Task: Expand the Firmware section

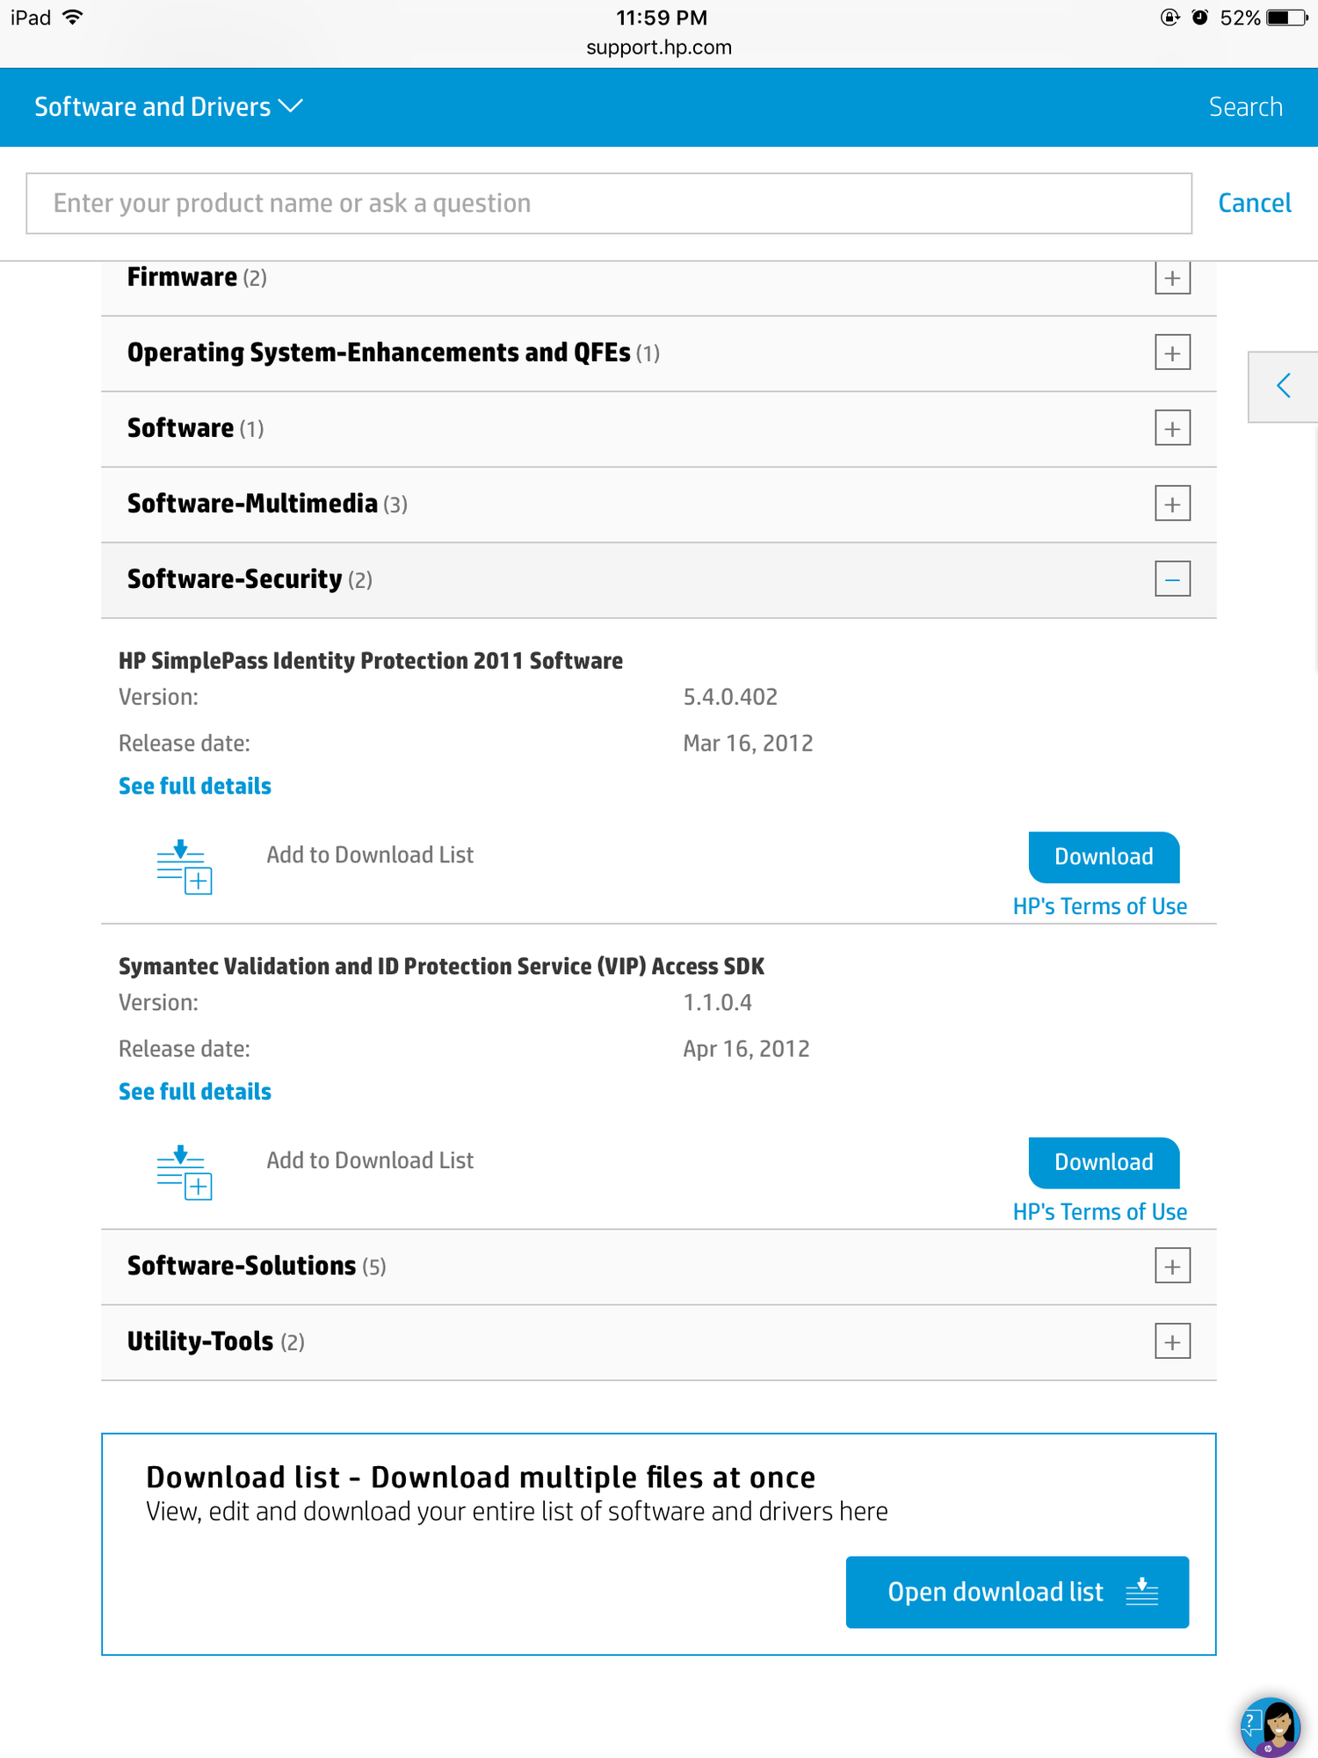Action: tap(1171, 277)
